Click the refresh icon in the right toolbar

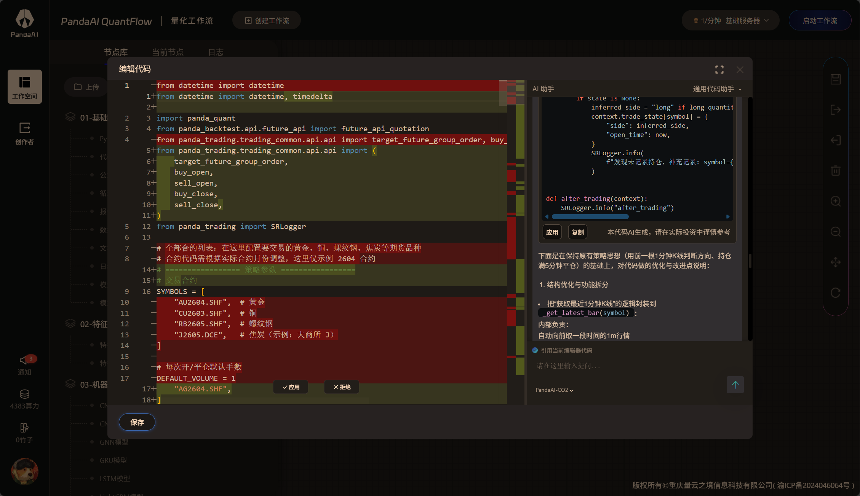836,293
